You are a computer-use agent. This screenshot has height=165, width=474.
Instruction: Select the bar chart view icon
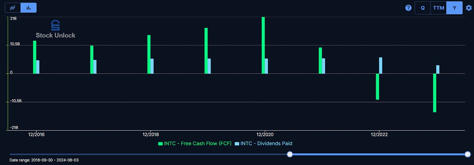coord(29,7)
